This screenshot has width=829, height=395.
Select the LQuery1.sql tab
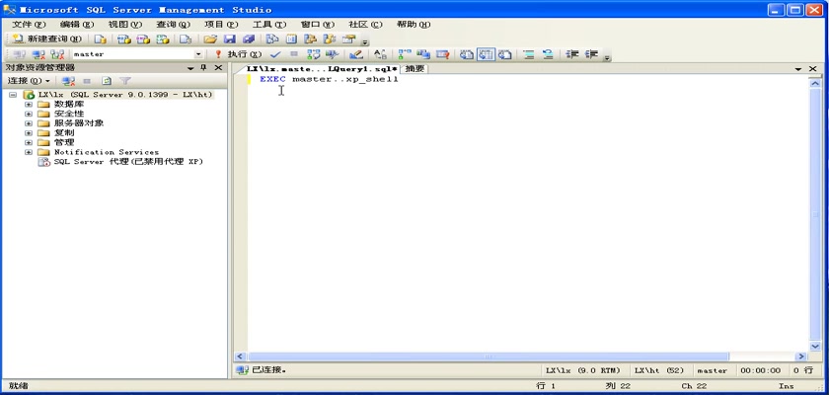(x=320, y=69)
